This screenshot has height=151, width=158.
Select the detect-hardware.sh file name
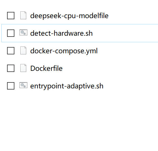(62, 33)
